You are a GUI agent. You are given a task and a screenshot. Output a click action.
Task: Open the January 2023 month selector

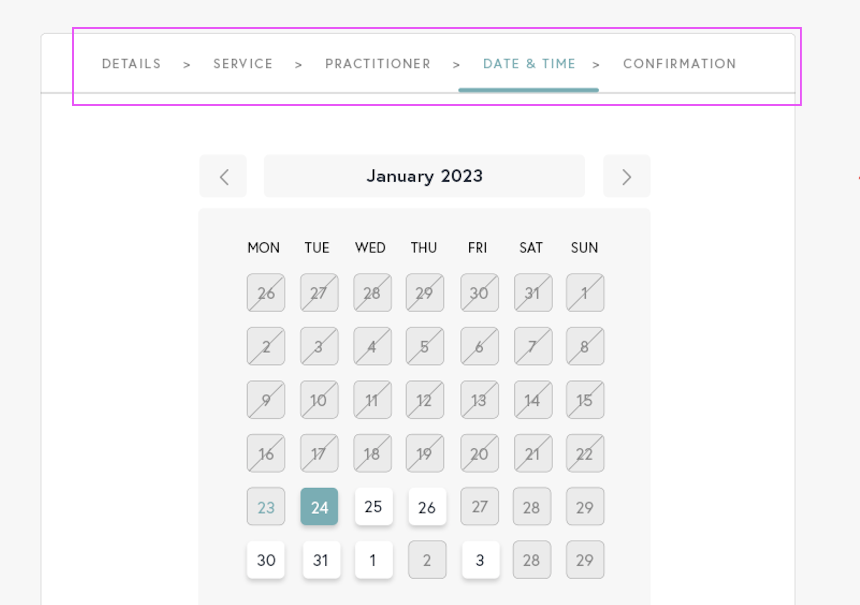(x=424, y=176)
